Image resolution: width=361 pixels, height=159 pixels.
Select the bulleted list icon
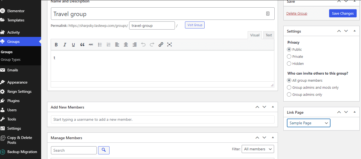[100, 44]
